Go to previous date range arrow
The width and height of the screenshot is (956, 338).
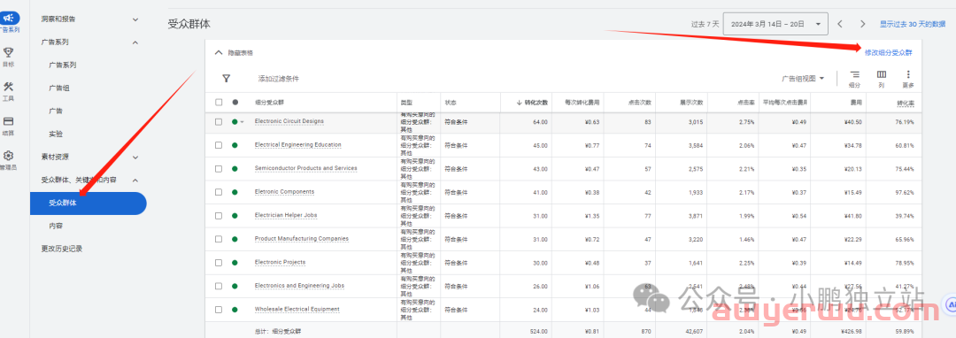839,25
